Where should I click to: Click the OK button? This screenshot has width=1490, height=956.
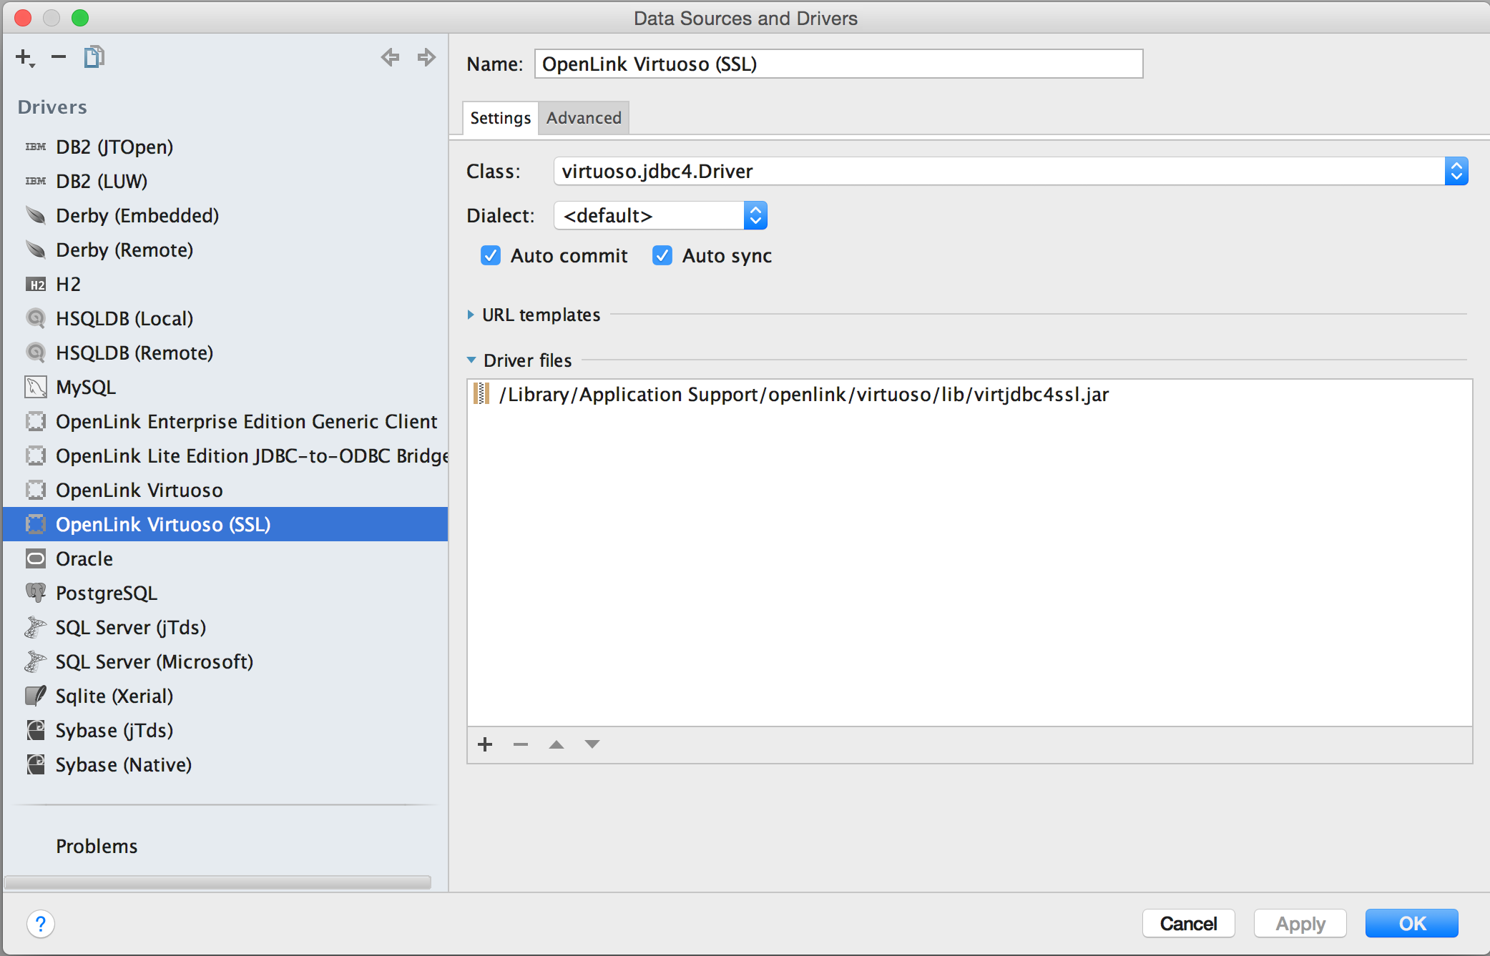[1412, 924]
